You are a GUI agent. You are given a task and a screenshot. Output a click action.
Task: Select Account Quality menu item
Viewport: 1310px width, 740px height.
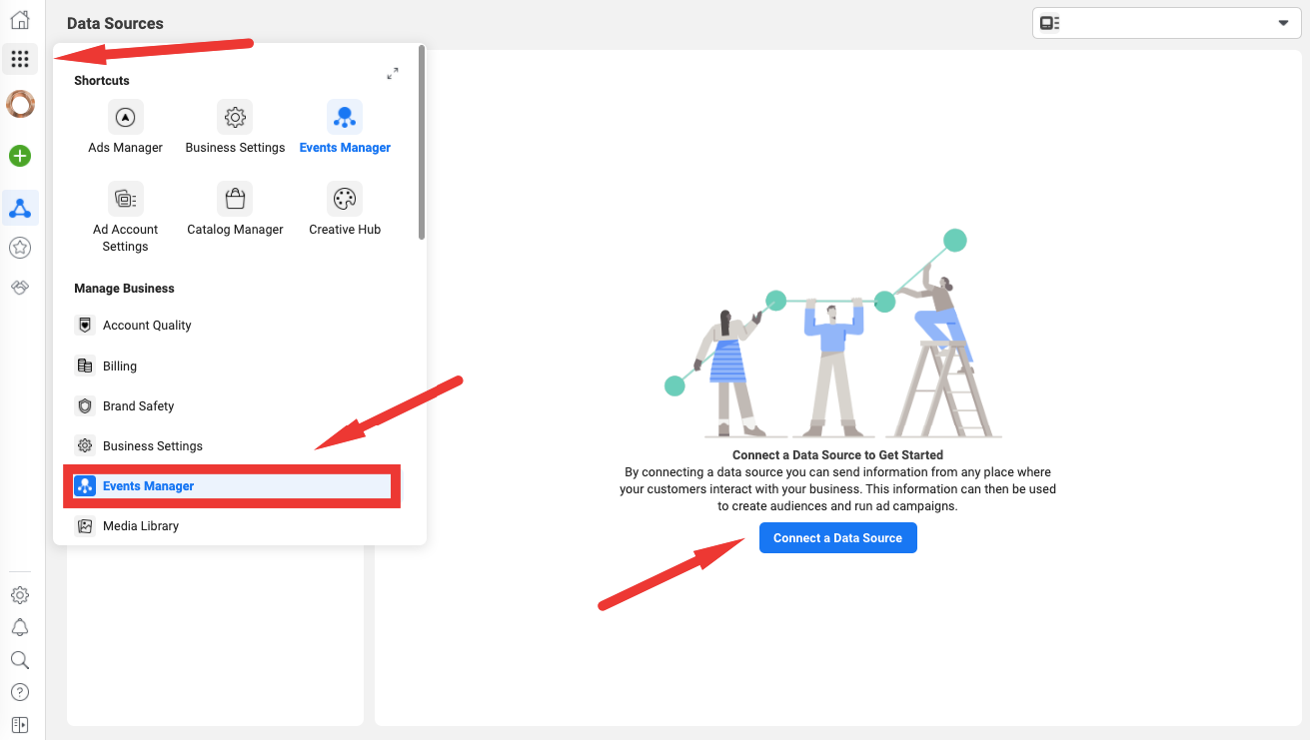click(232, 326)
